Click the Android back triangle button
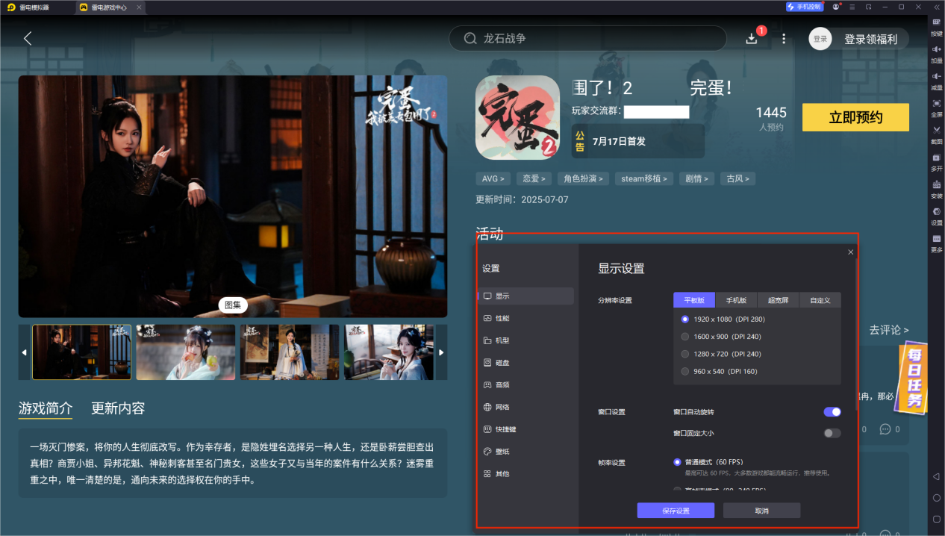Screen dimensions: 945x536 [x=936, y=476]
